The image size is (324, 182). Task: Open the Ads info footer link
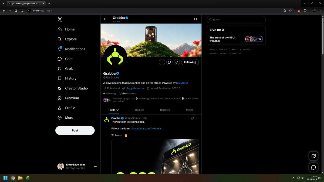tap(213, 53)
